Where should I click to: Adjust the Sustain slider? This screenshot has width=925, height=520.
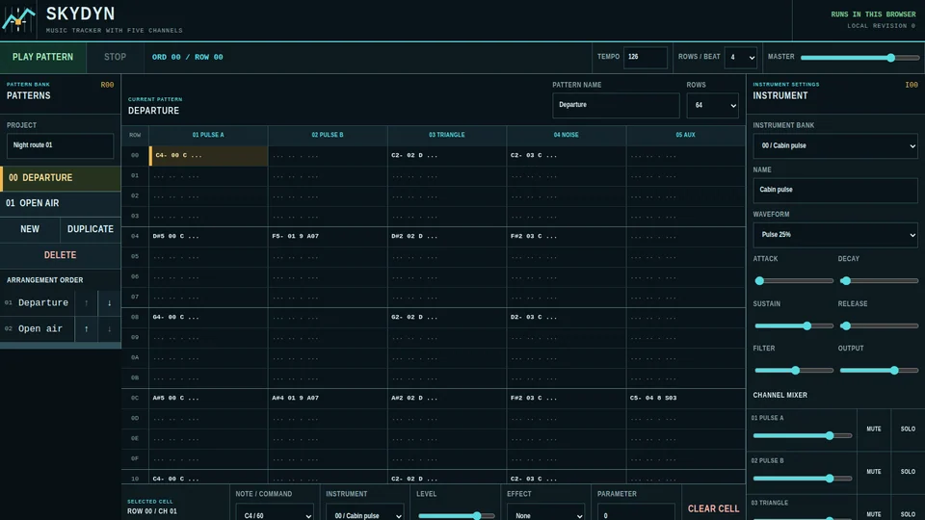coord(793,326)
